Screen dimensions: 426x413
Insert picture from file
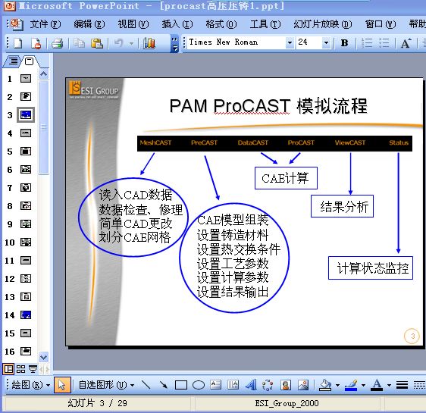(x=303, y=385)
